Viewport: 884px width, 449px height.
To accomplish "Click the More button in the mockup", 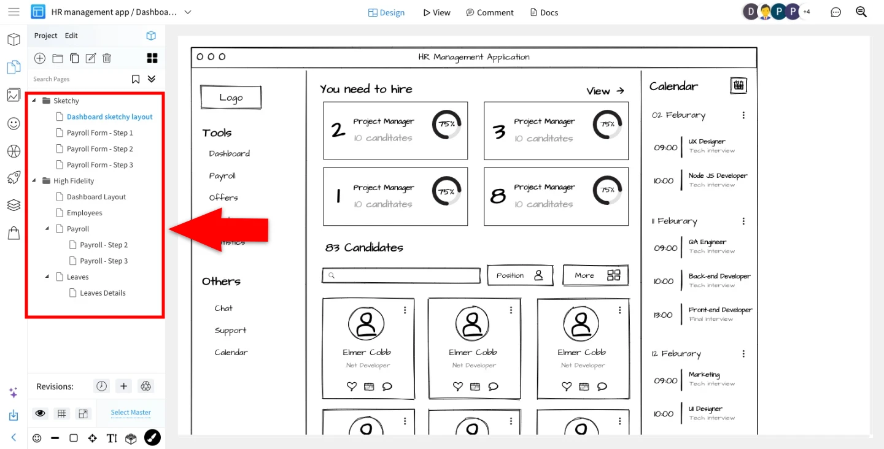I will (595, 275).
